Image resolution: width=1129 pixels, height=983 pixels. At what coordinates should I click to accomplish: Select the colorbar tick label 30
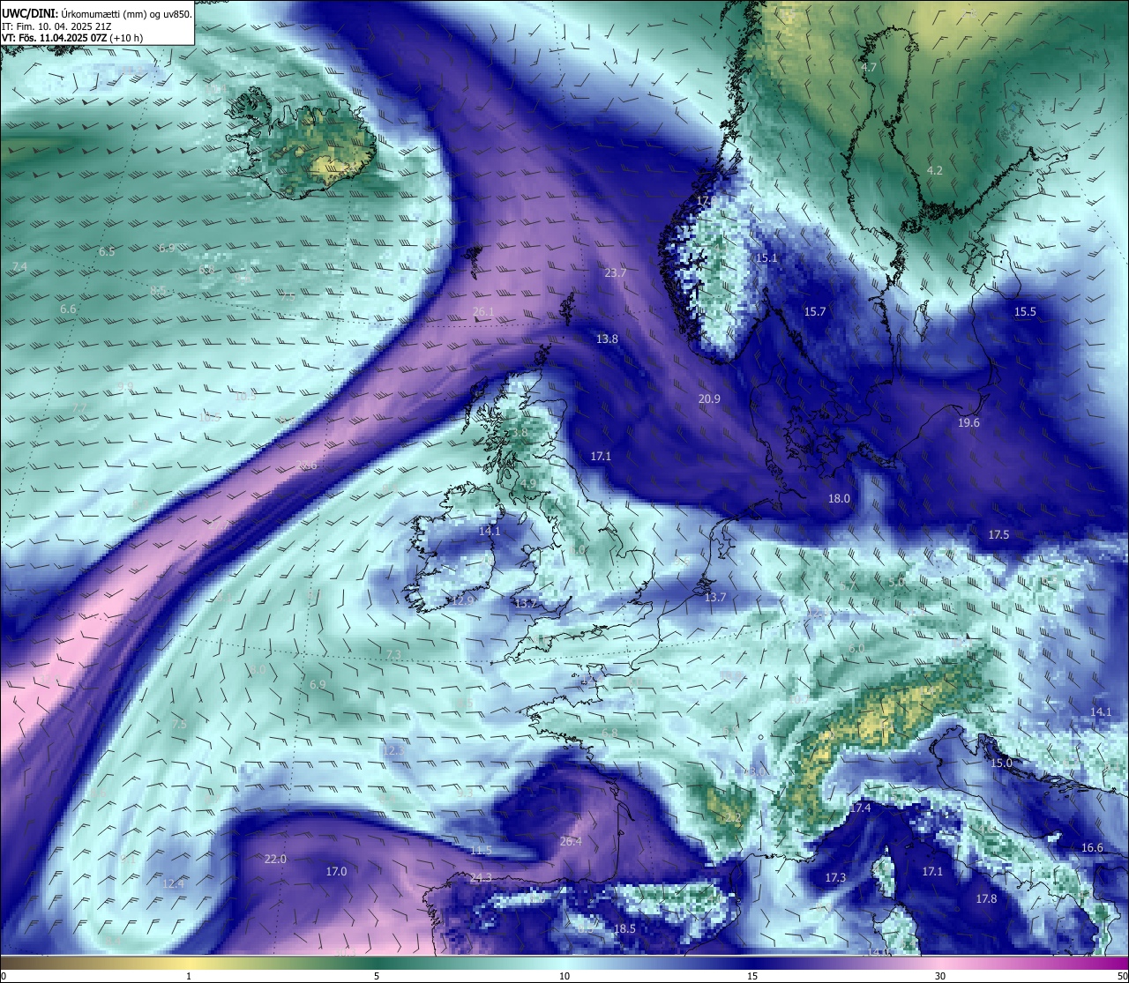tap(940, 976)
